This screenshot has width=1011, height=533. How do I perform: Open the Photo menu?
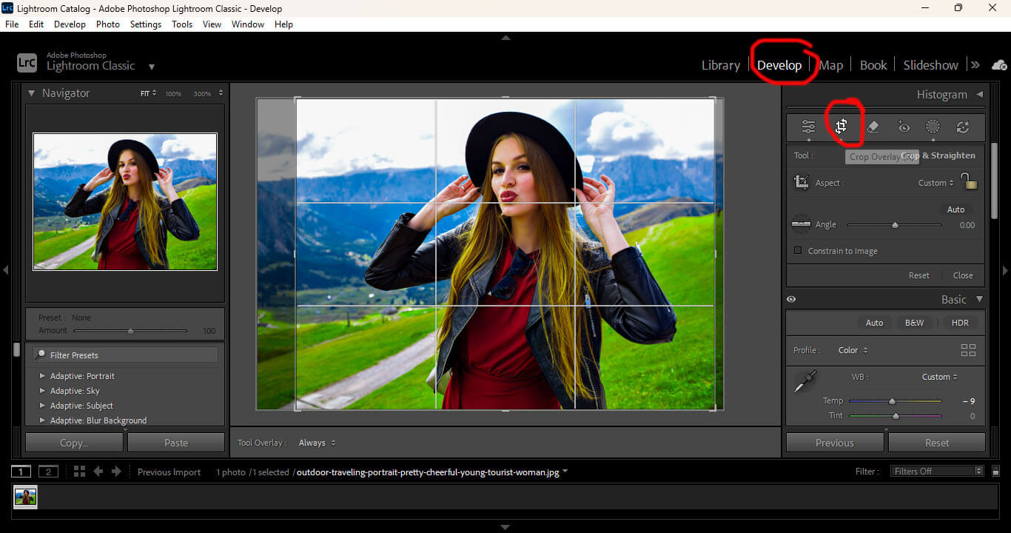click(107, 24)
